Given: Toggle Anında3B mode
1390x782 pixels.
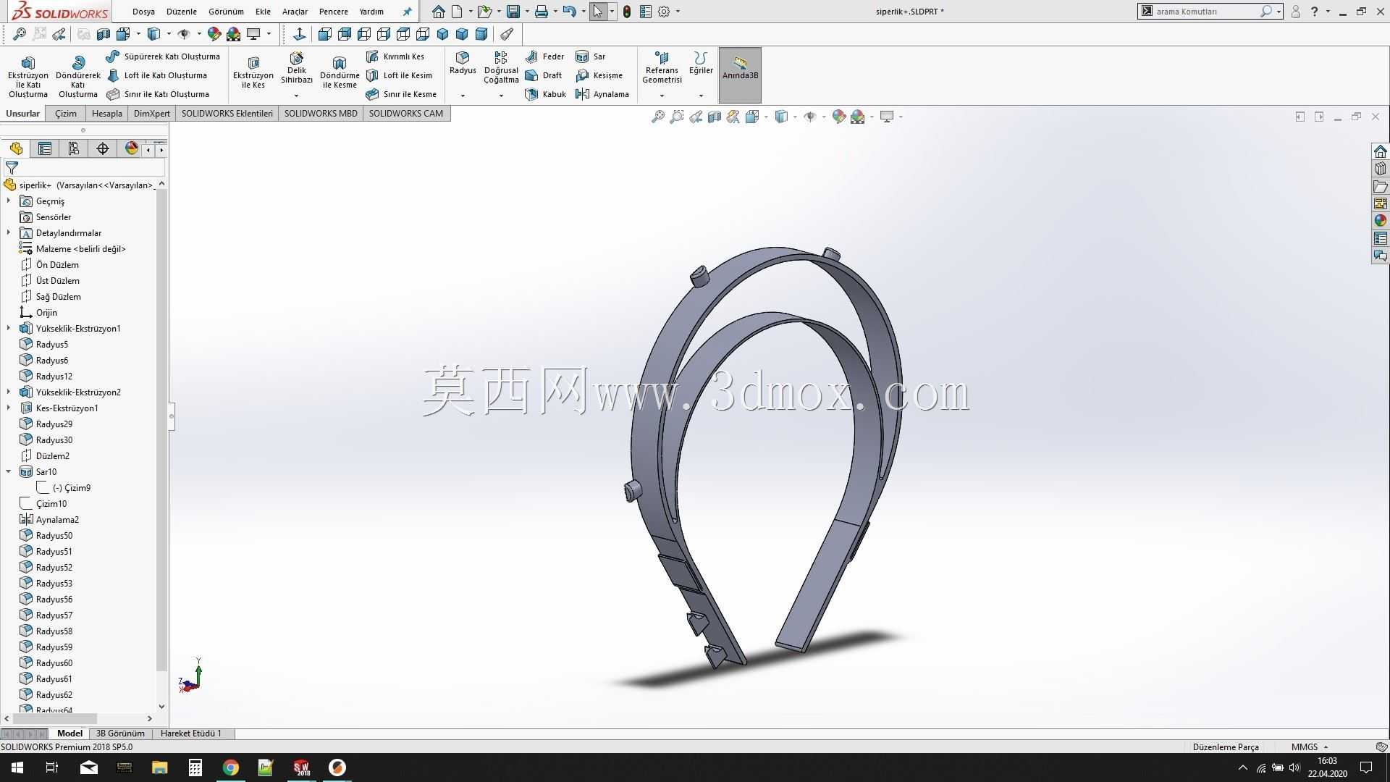Looking at the screenshot, I should point(740,75).
